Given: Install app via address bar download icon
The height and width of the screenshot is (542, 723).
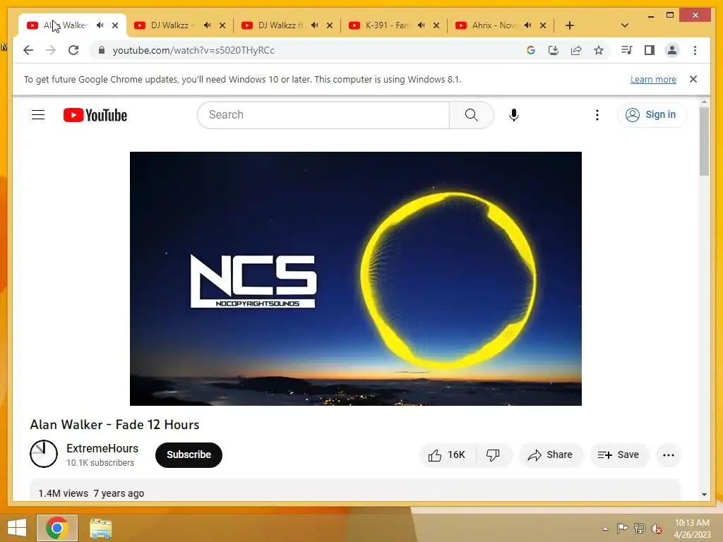Looking at the screenshot, I should [x=554, y=50].
